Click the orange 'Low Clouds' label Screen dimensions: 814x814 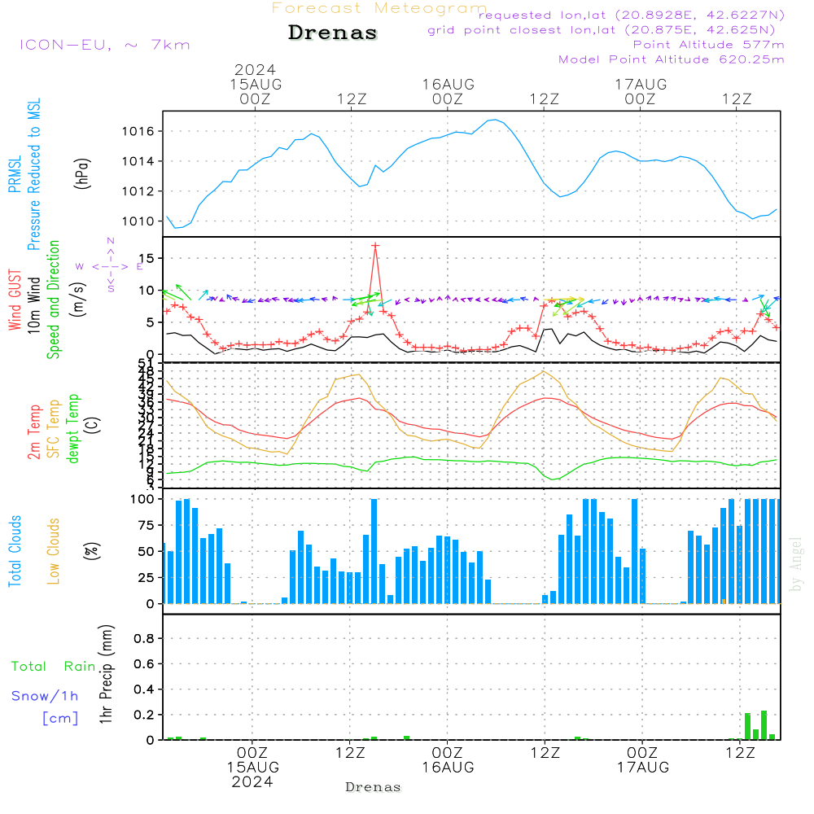point(53,551)
